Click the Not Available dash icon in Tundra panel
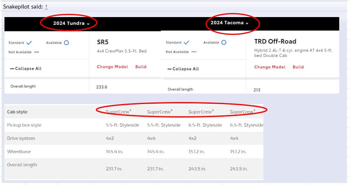Image resolution: width=349 pixels, height=185 pixels. click(x=37, y=52)
